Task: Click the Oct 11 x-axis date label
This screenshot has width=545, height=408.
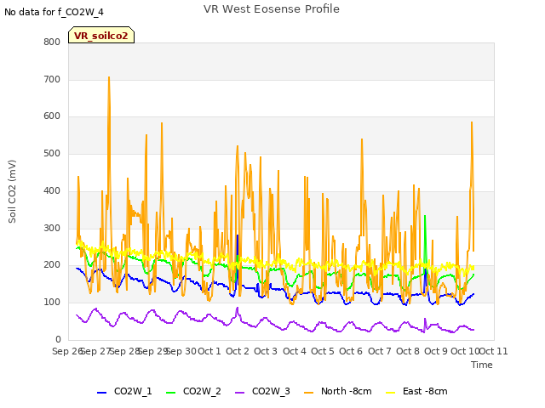Action: pyautogui.click(x=494, y=351)
